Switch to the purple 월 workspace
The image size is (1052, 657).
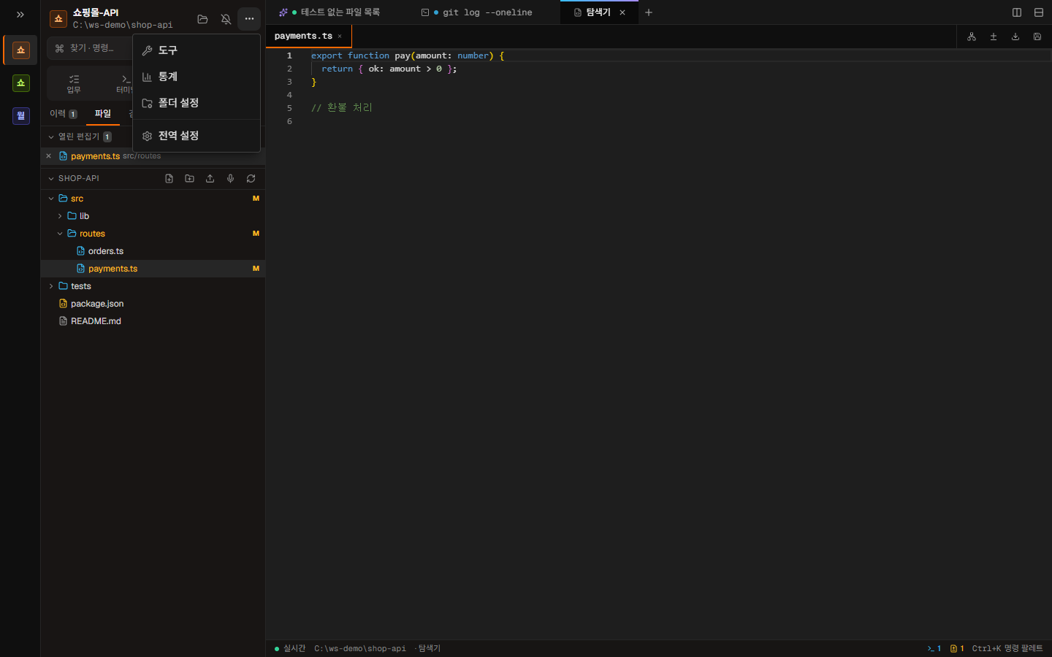pos(21,116)
